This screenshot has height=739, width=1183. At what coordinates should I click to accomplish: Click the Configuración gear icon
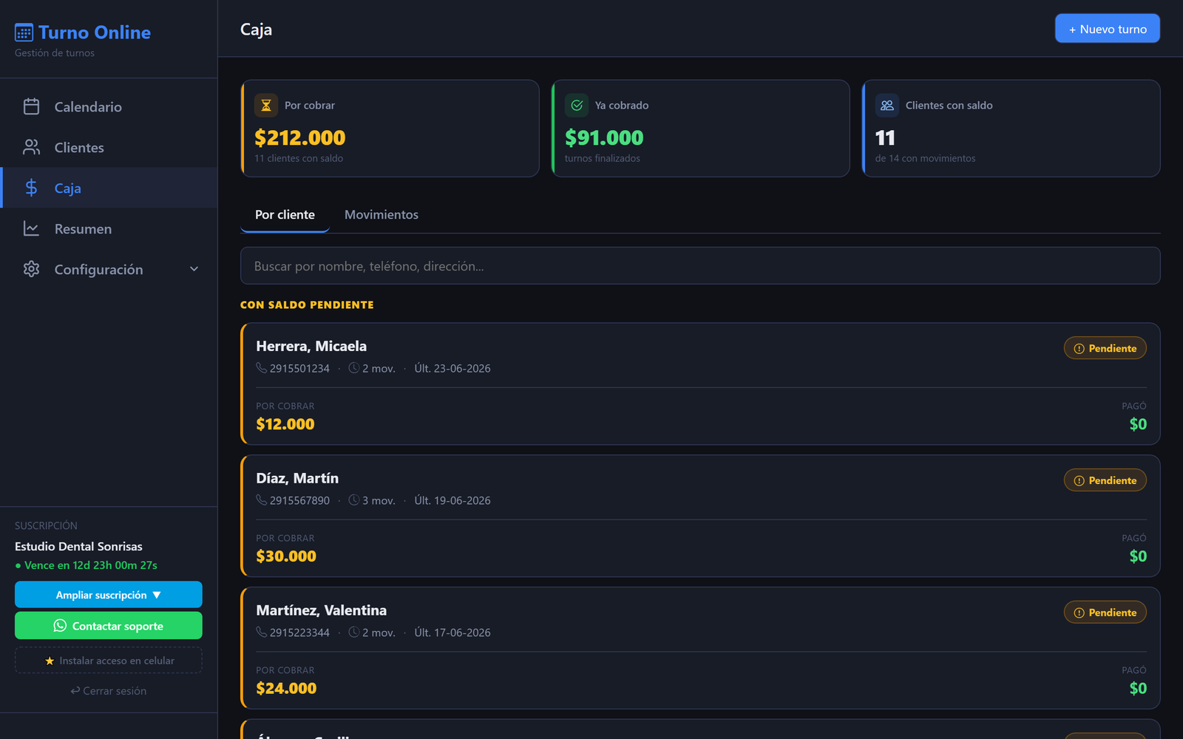tap(31, 269)
